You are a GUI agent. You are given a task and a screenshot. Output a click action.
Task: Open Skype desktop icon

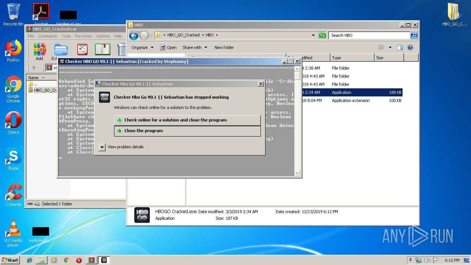tap(13, 159)
